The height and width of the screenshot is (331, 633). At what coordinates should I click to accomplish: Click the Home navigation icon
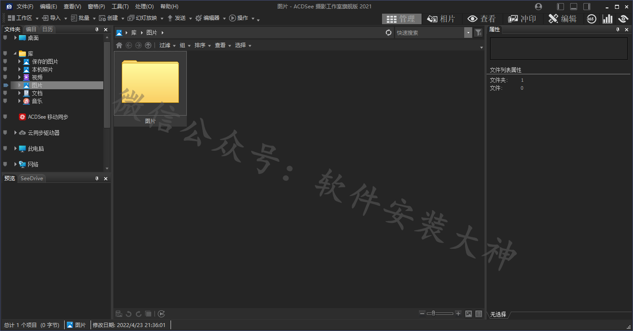click(119, 45)
